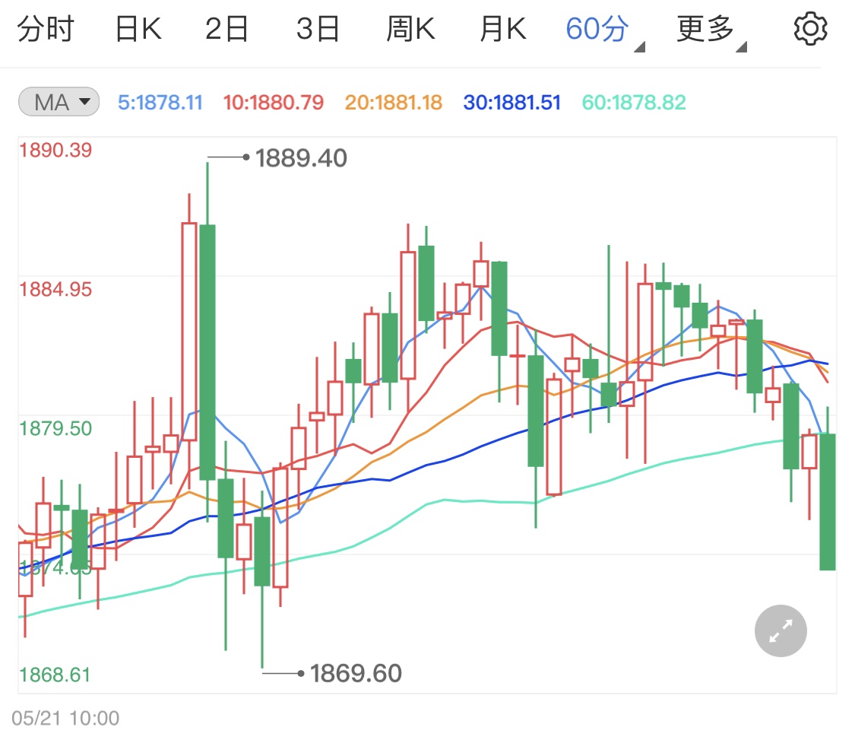This screenshot has width=855, height=737.
Task: Expand chart to fullscreen with arrows icon
Action: click(x=781, y=631)
